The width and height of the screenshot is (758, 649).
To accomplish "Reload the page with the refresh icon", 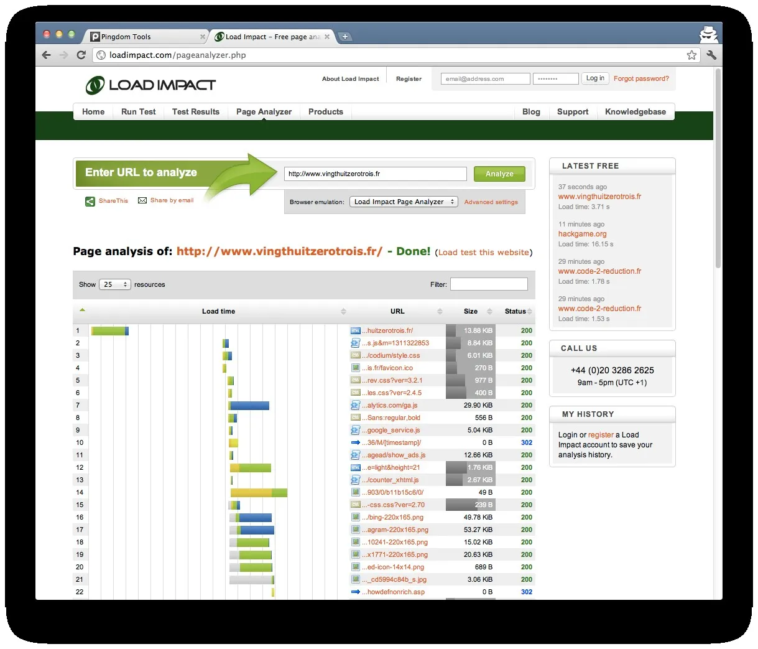I will coord(81,55).
